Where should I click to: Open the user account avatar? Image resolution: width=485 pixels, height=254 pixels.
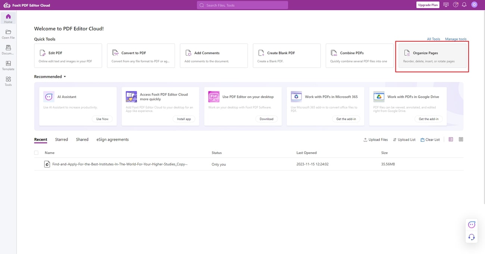pyautogui.click(x=474, y=5)
